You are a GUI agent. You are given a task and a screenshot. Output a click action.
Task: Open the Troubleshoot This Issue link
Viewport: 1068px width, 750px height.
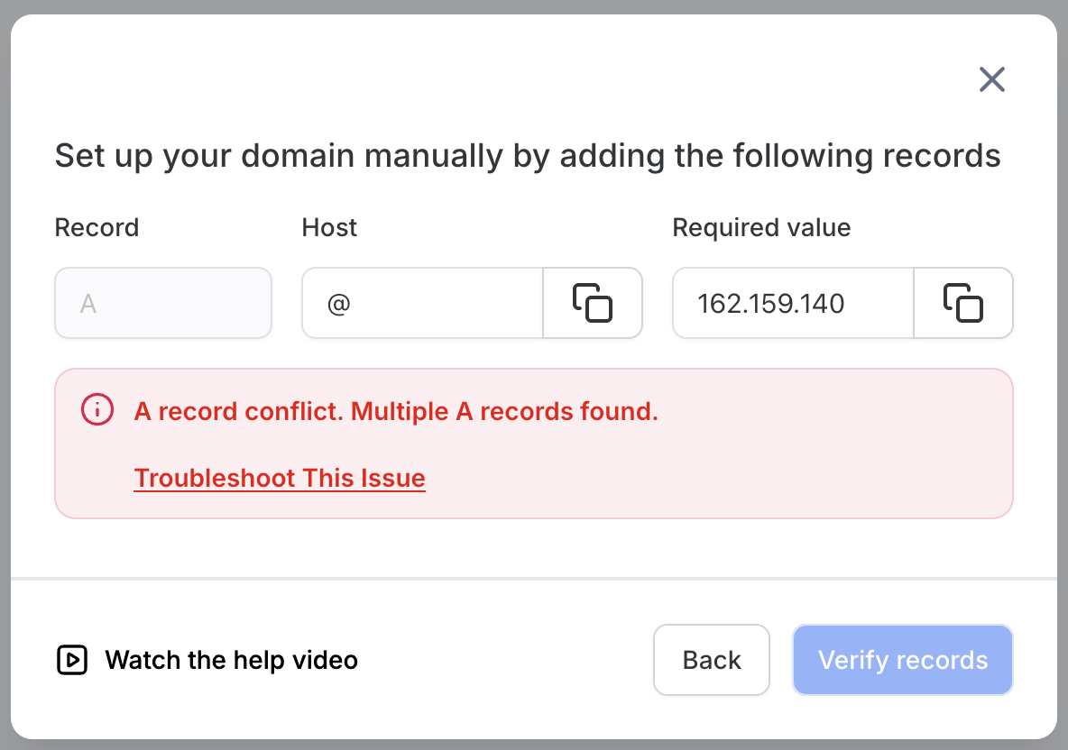point(280,478)
